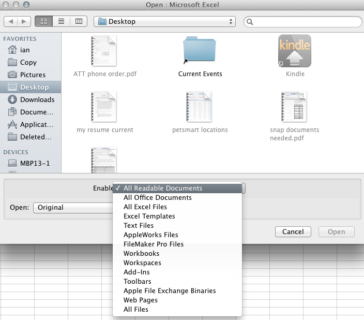Click the dimmed Open button
Viewport: 364px width, 320px height.
(337, 231)
